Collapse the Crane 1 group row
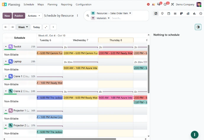Screen dimensions: 204x140 [6, 76]
